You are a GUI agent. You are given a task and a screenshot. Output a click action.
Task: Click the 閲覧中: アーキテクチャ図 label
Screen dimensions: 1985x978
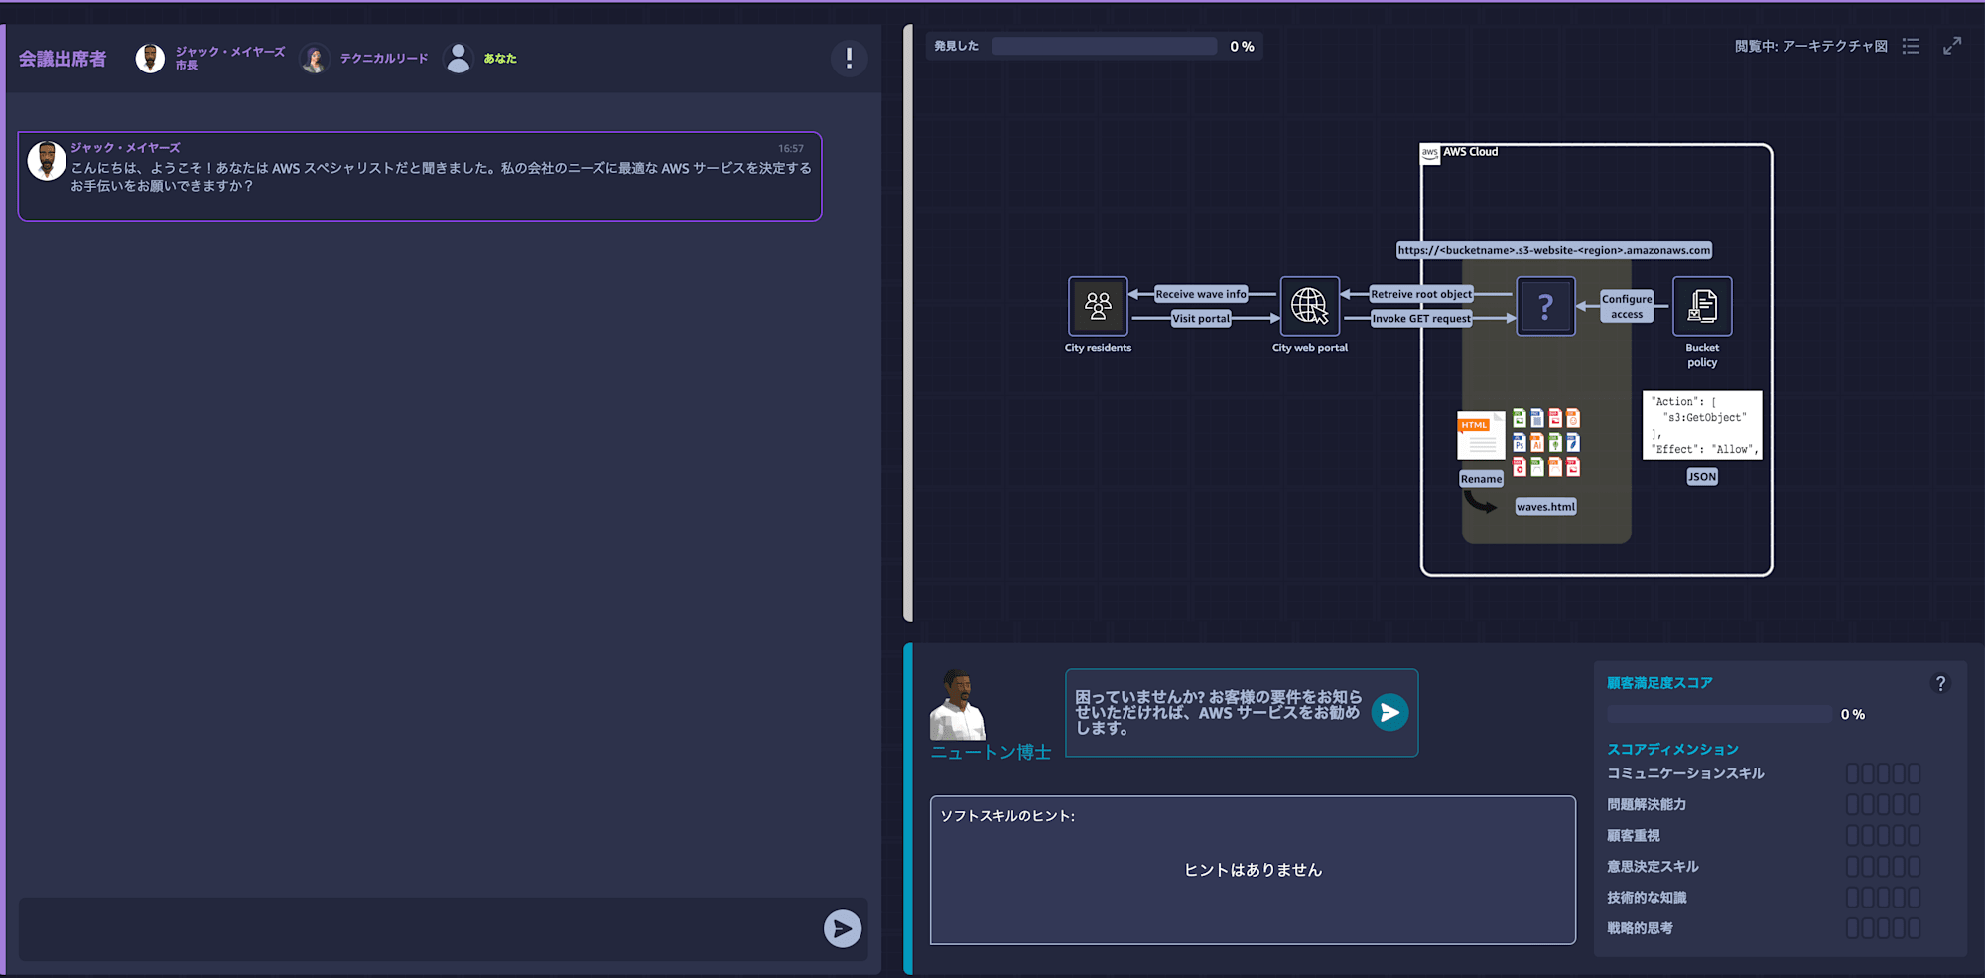pyautogui.click(x=1810, y=46)
